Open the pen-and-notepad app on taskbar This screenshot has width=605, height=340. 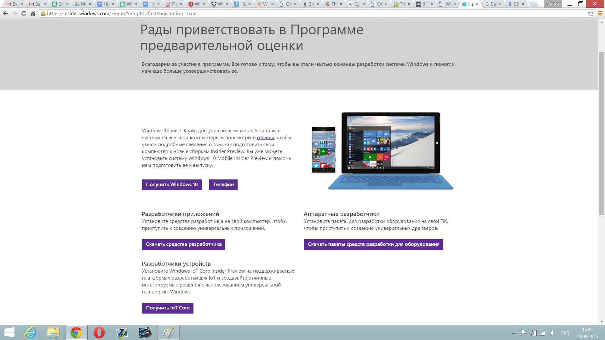[x=122, y=332]
